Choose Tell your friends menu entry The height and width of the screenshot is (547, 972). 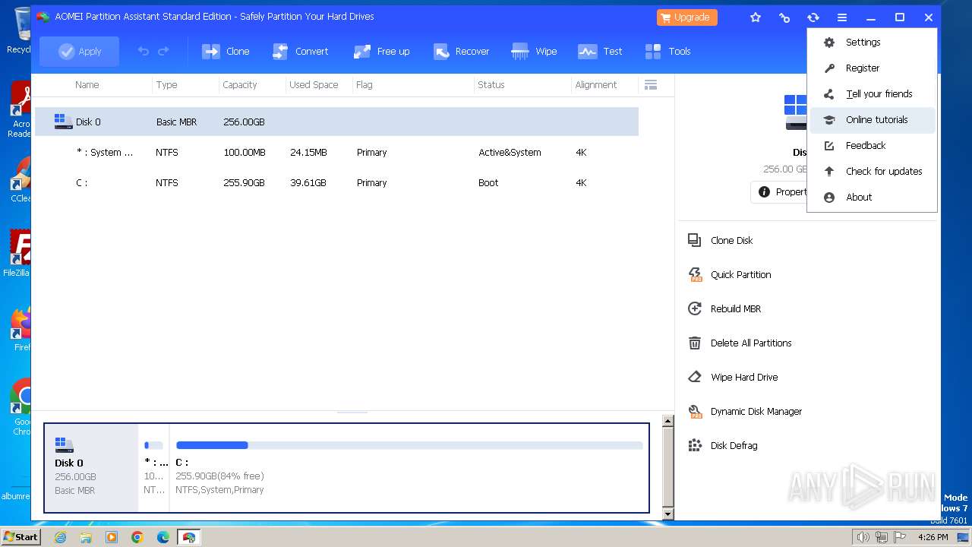coord(873,94)
